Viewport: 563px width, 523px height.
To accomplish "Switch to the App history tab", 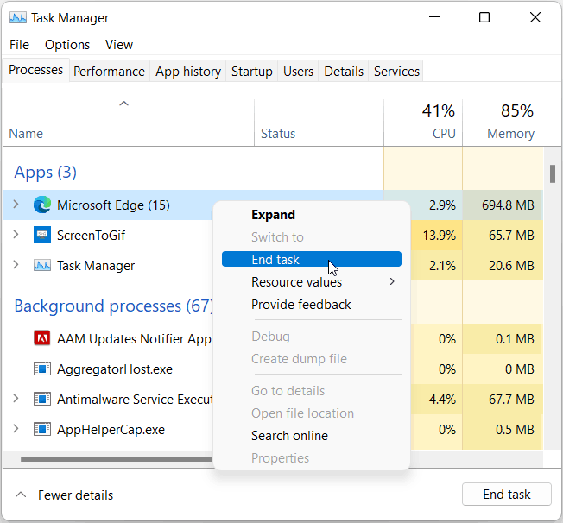I will tap(188, 72).
